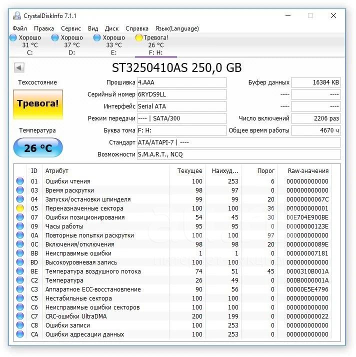Click the power-on hours field 4670 ч
This screenshot has width=356, height=357.
tap(316, 130)
